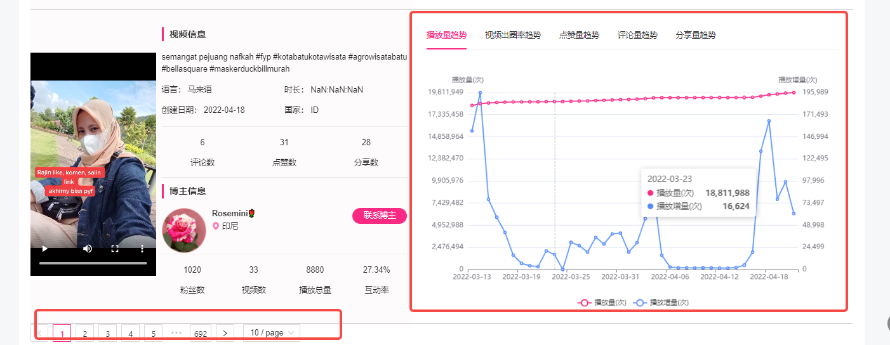Go to page 3

[x=107, y=333]
